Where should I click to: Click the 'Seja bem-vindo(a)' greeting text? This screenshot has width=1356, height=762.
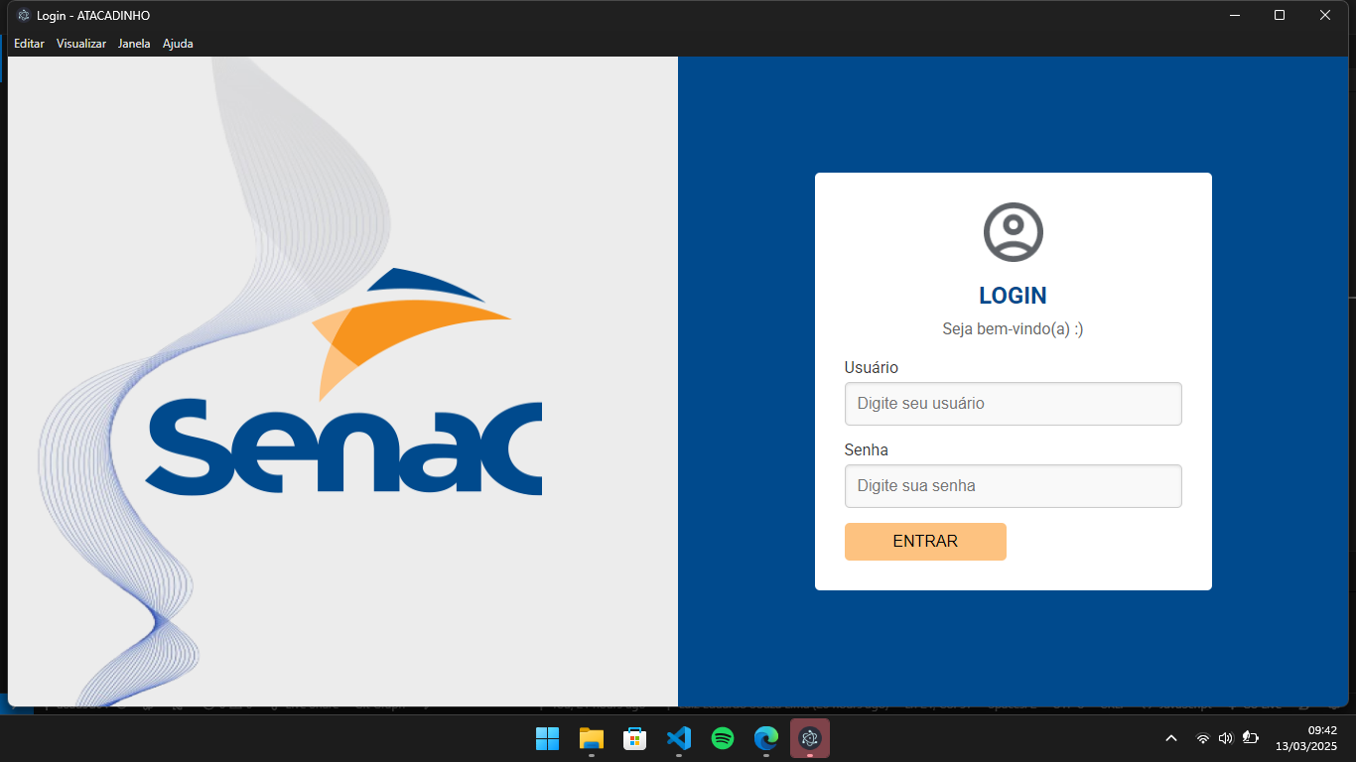click(1012, 328)
